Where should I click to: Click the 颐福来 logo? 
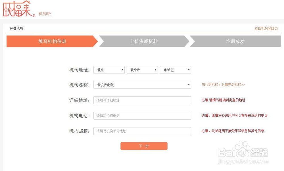[19, 9]
